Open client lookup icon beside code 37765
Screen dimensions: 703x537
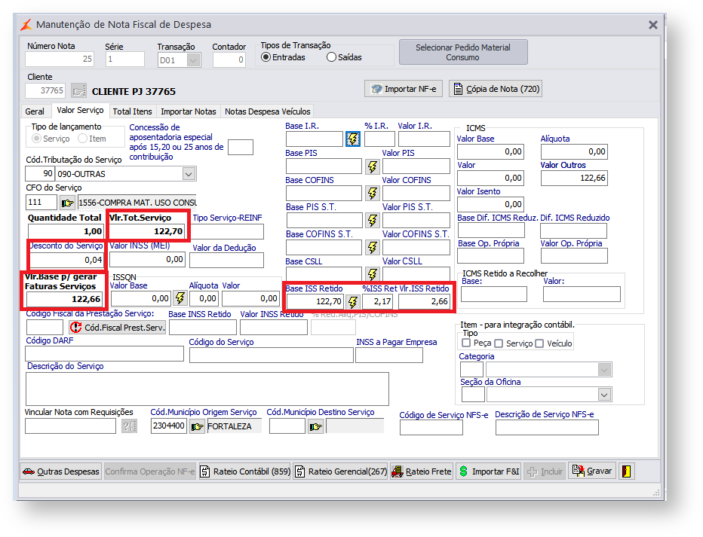tap(79, 91)
